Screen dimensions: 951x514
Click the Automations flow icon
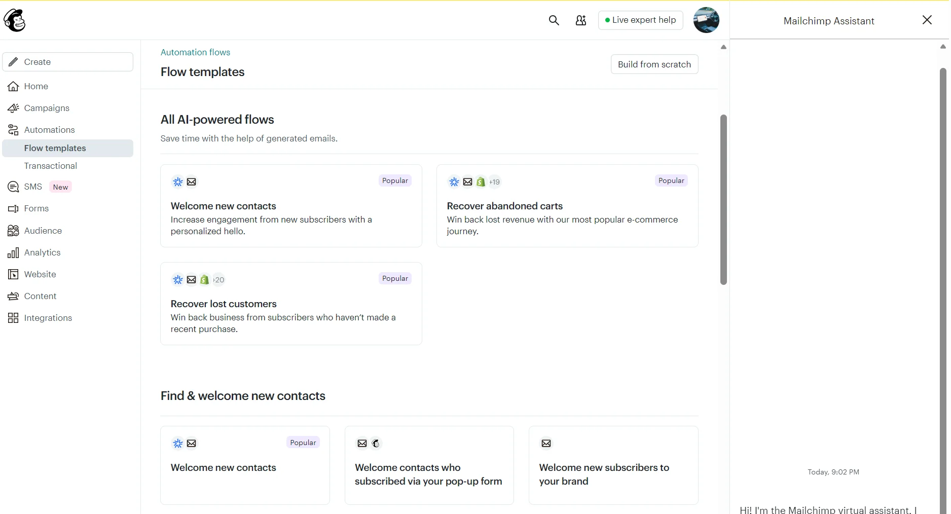pyautogui.click(x=13, y=130)
